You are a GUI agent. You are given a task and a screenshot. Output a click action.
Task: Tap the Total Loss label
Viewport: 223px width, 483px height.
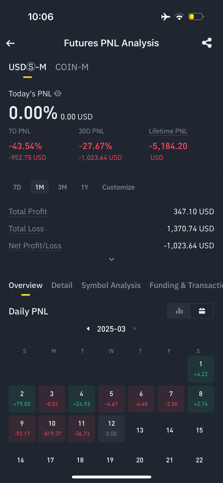[x=26, y=229]
